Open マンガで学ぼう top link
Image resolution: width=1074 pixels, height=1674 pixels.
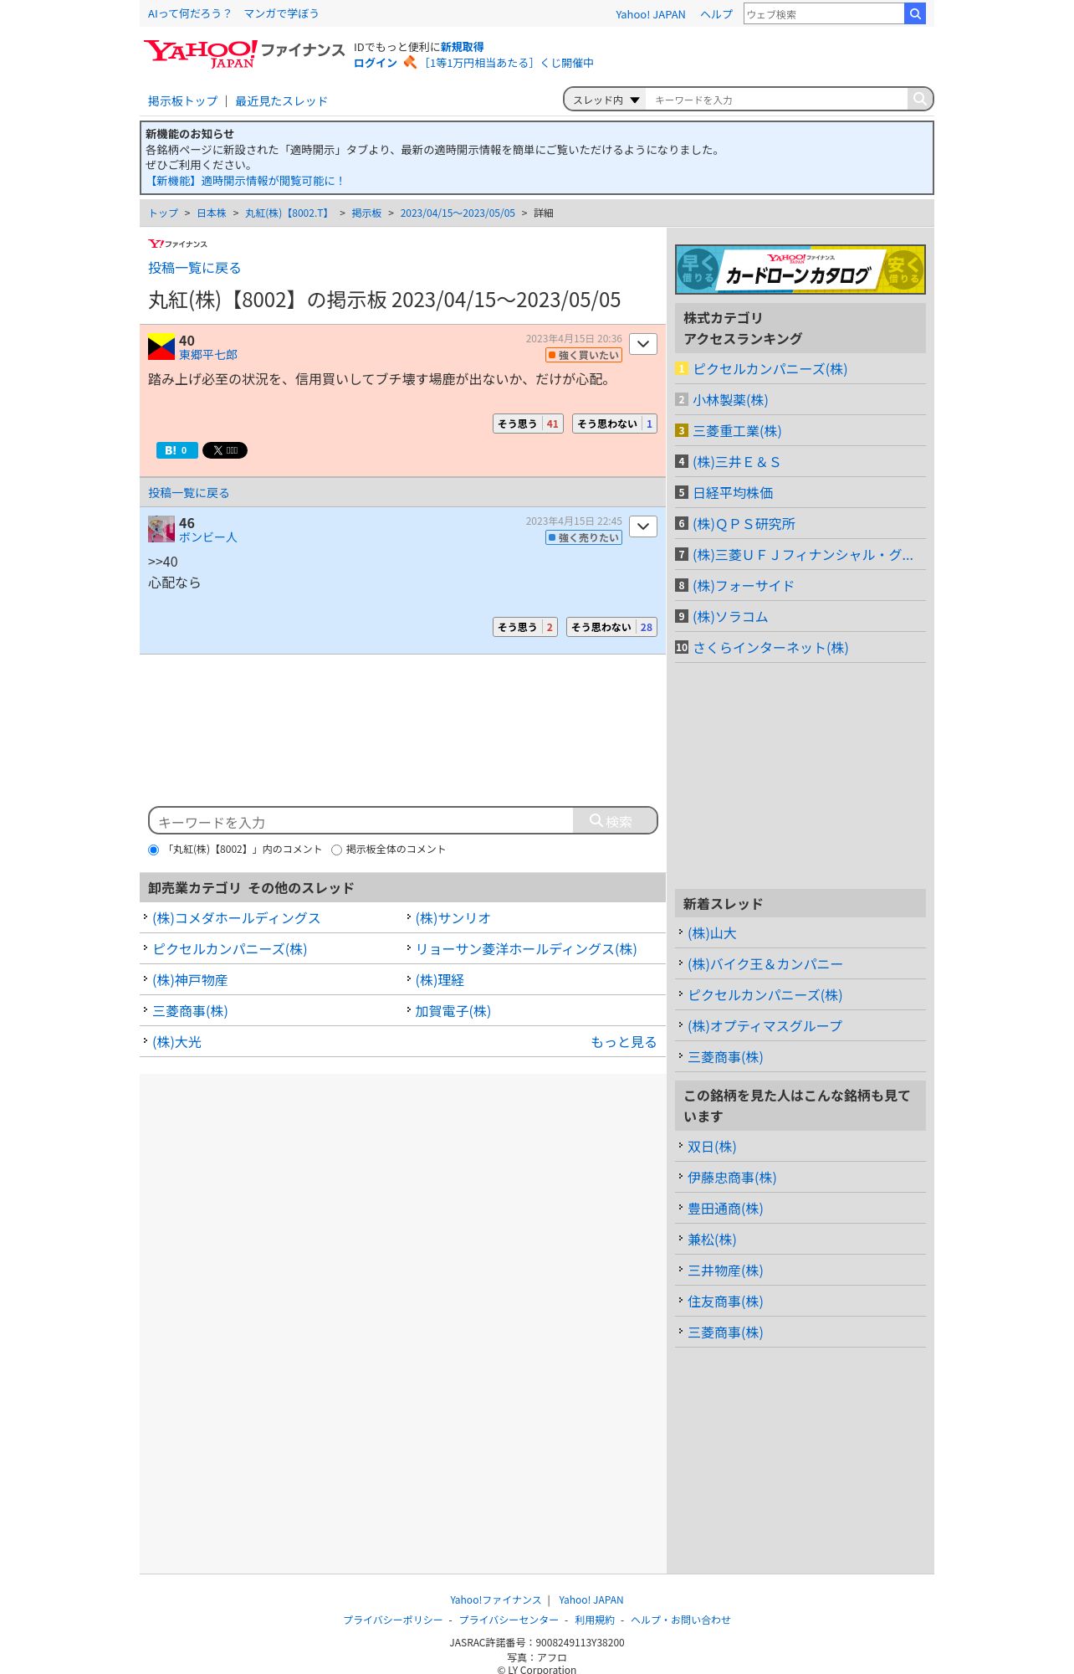pyautogui.click(x=281, y=13)
